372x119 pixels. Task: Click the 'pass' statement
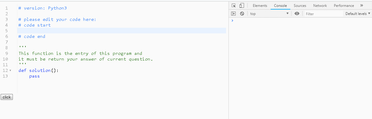click(34, 76)
